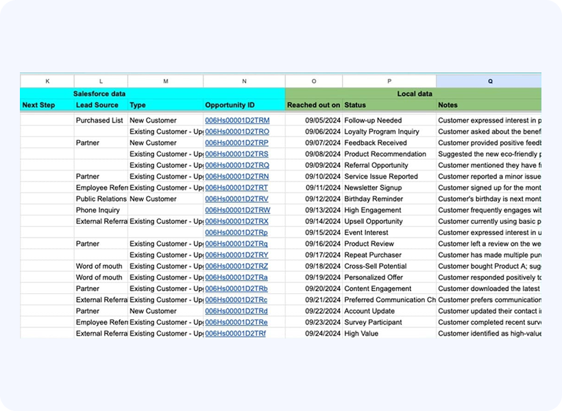The height and width of the screenshot is (411, 562).
Task: Open opportunity link 006Hs00001D2TRZ
Action: pos(236,266)
